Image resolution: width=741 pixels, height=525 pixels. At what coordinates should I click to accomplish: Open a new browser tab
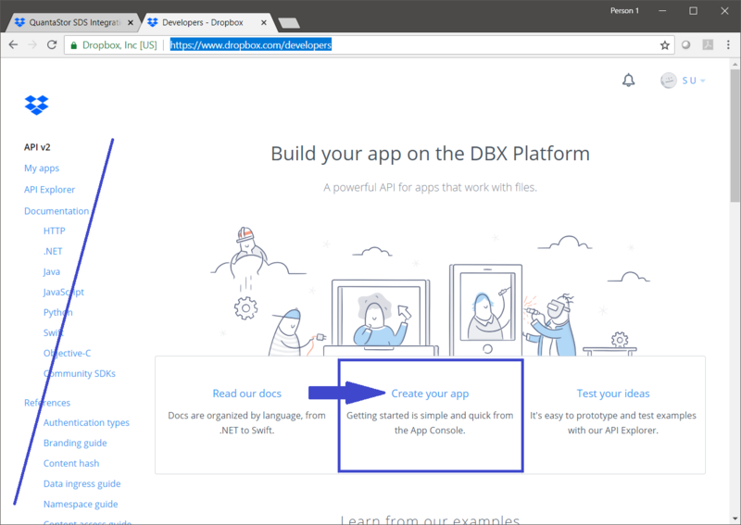[289, 22]
